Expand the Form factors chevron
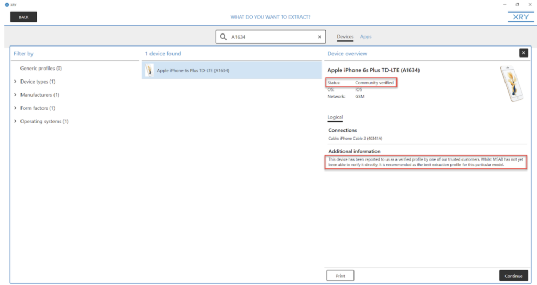Screen dimensions: 537x285 pos(15,108)
